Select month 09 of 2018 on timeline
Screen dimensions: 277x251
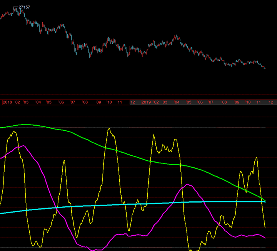pyautogui.click(x=98, y=102)
